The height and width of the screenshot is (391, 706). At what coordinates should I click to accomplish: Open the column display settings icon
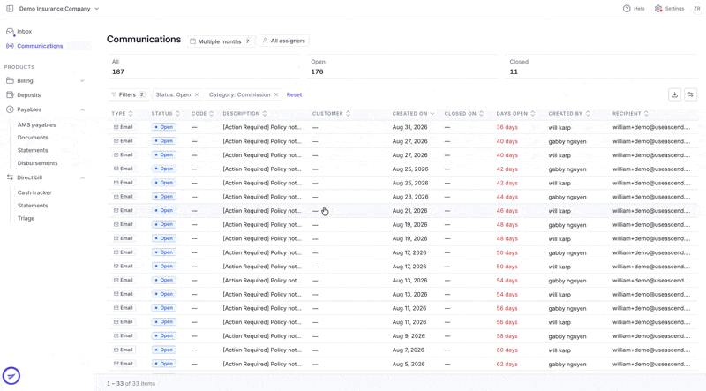click(x=691, y=94)
